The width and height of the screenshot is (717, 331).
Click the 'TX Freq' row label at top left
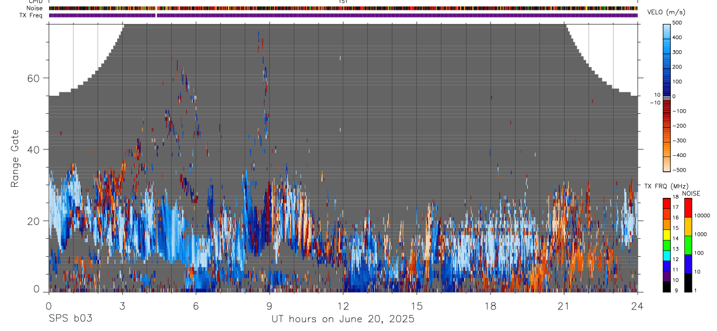32,15
